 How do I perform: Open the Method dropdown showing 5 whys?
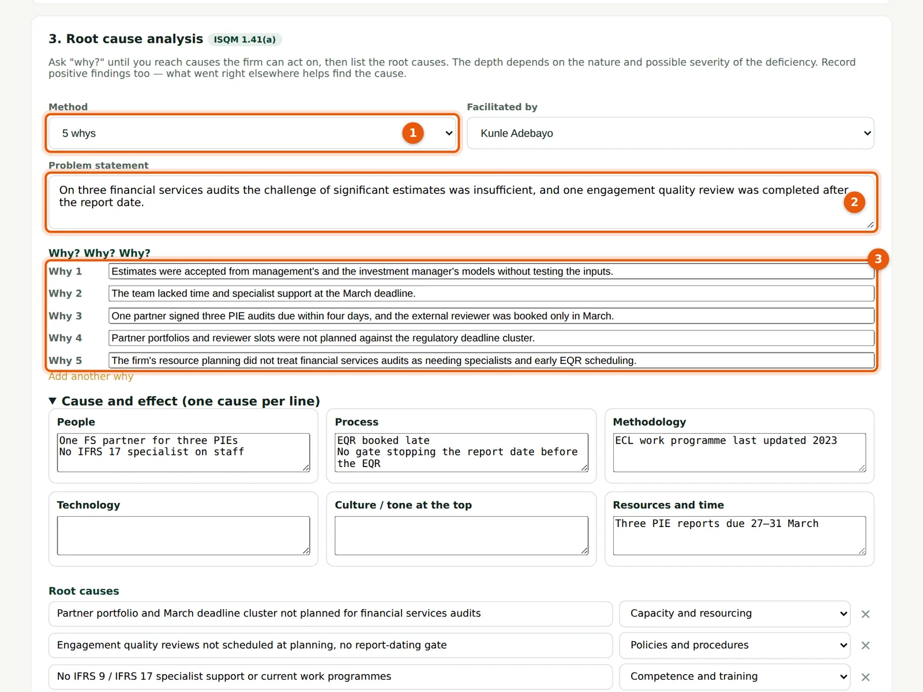coord(253,133)
